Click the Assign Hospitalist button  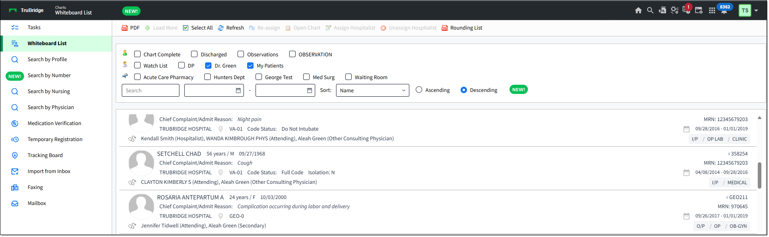tap(350, 28)
